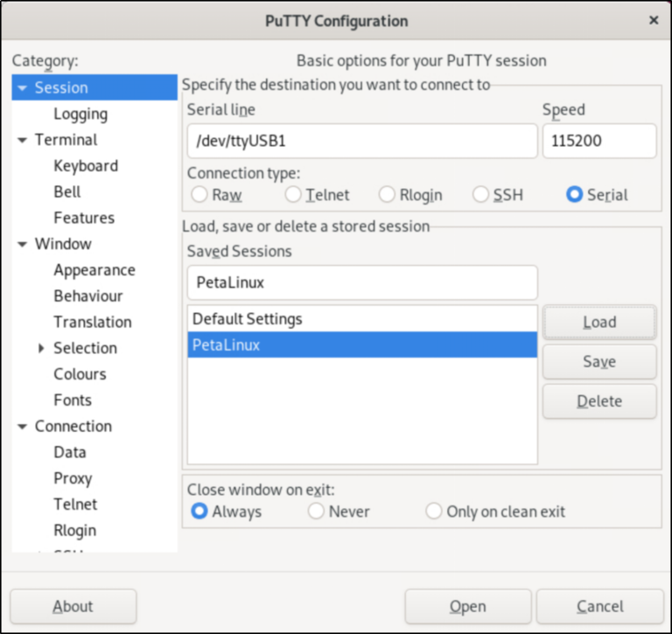
Task: Collapse the Window category arrow
Action: [x=22, y=244]
